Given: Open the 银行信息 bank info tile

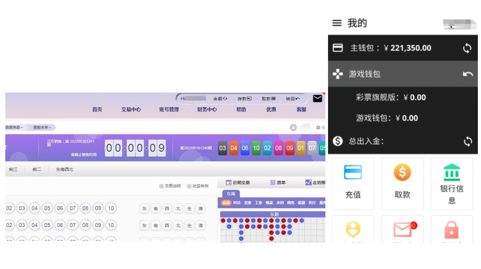Looking at the screenshot, I should [x=452, y=184].
